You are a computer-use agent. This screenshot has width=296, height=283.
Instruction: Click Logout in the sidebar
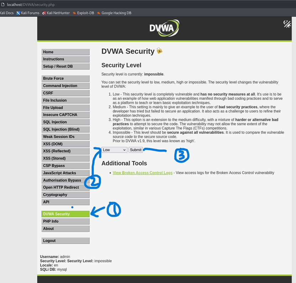pyautogui.click(x=65, y=241)
